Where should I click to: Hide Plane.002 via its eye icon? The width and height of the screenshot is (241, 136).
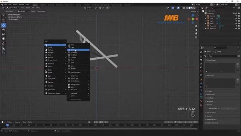click(x=236, y=28)
